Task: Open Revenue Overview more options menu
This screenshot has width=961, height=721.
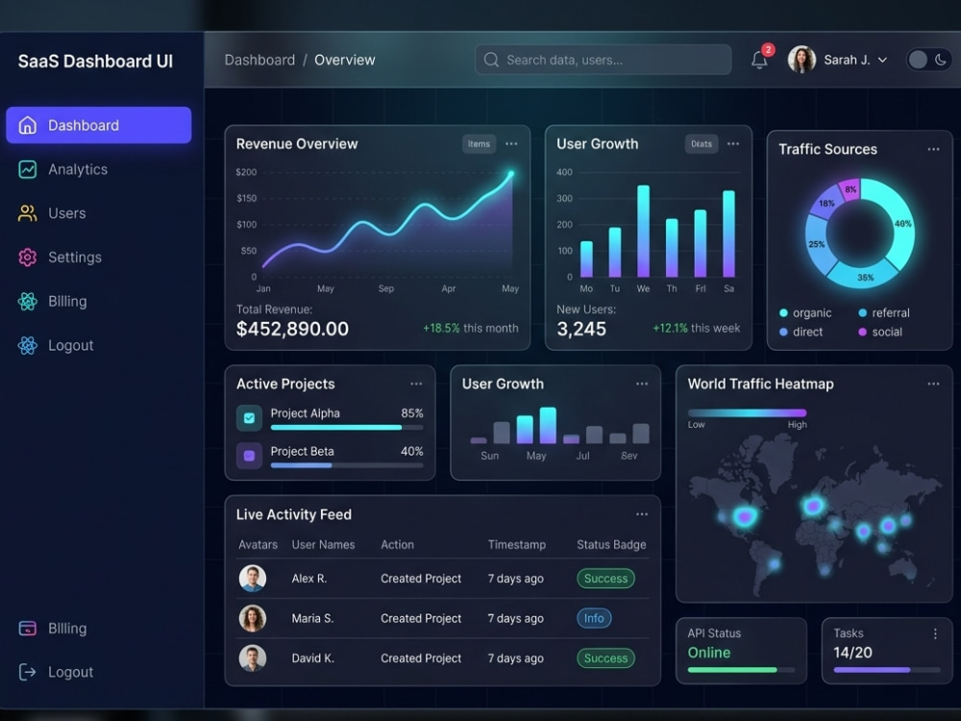Action: click(x=511, y=144)
